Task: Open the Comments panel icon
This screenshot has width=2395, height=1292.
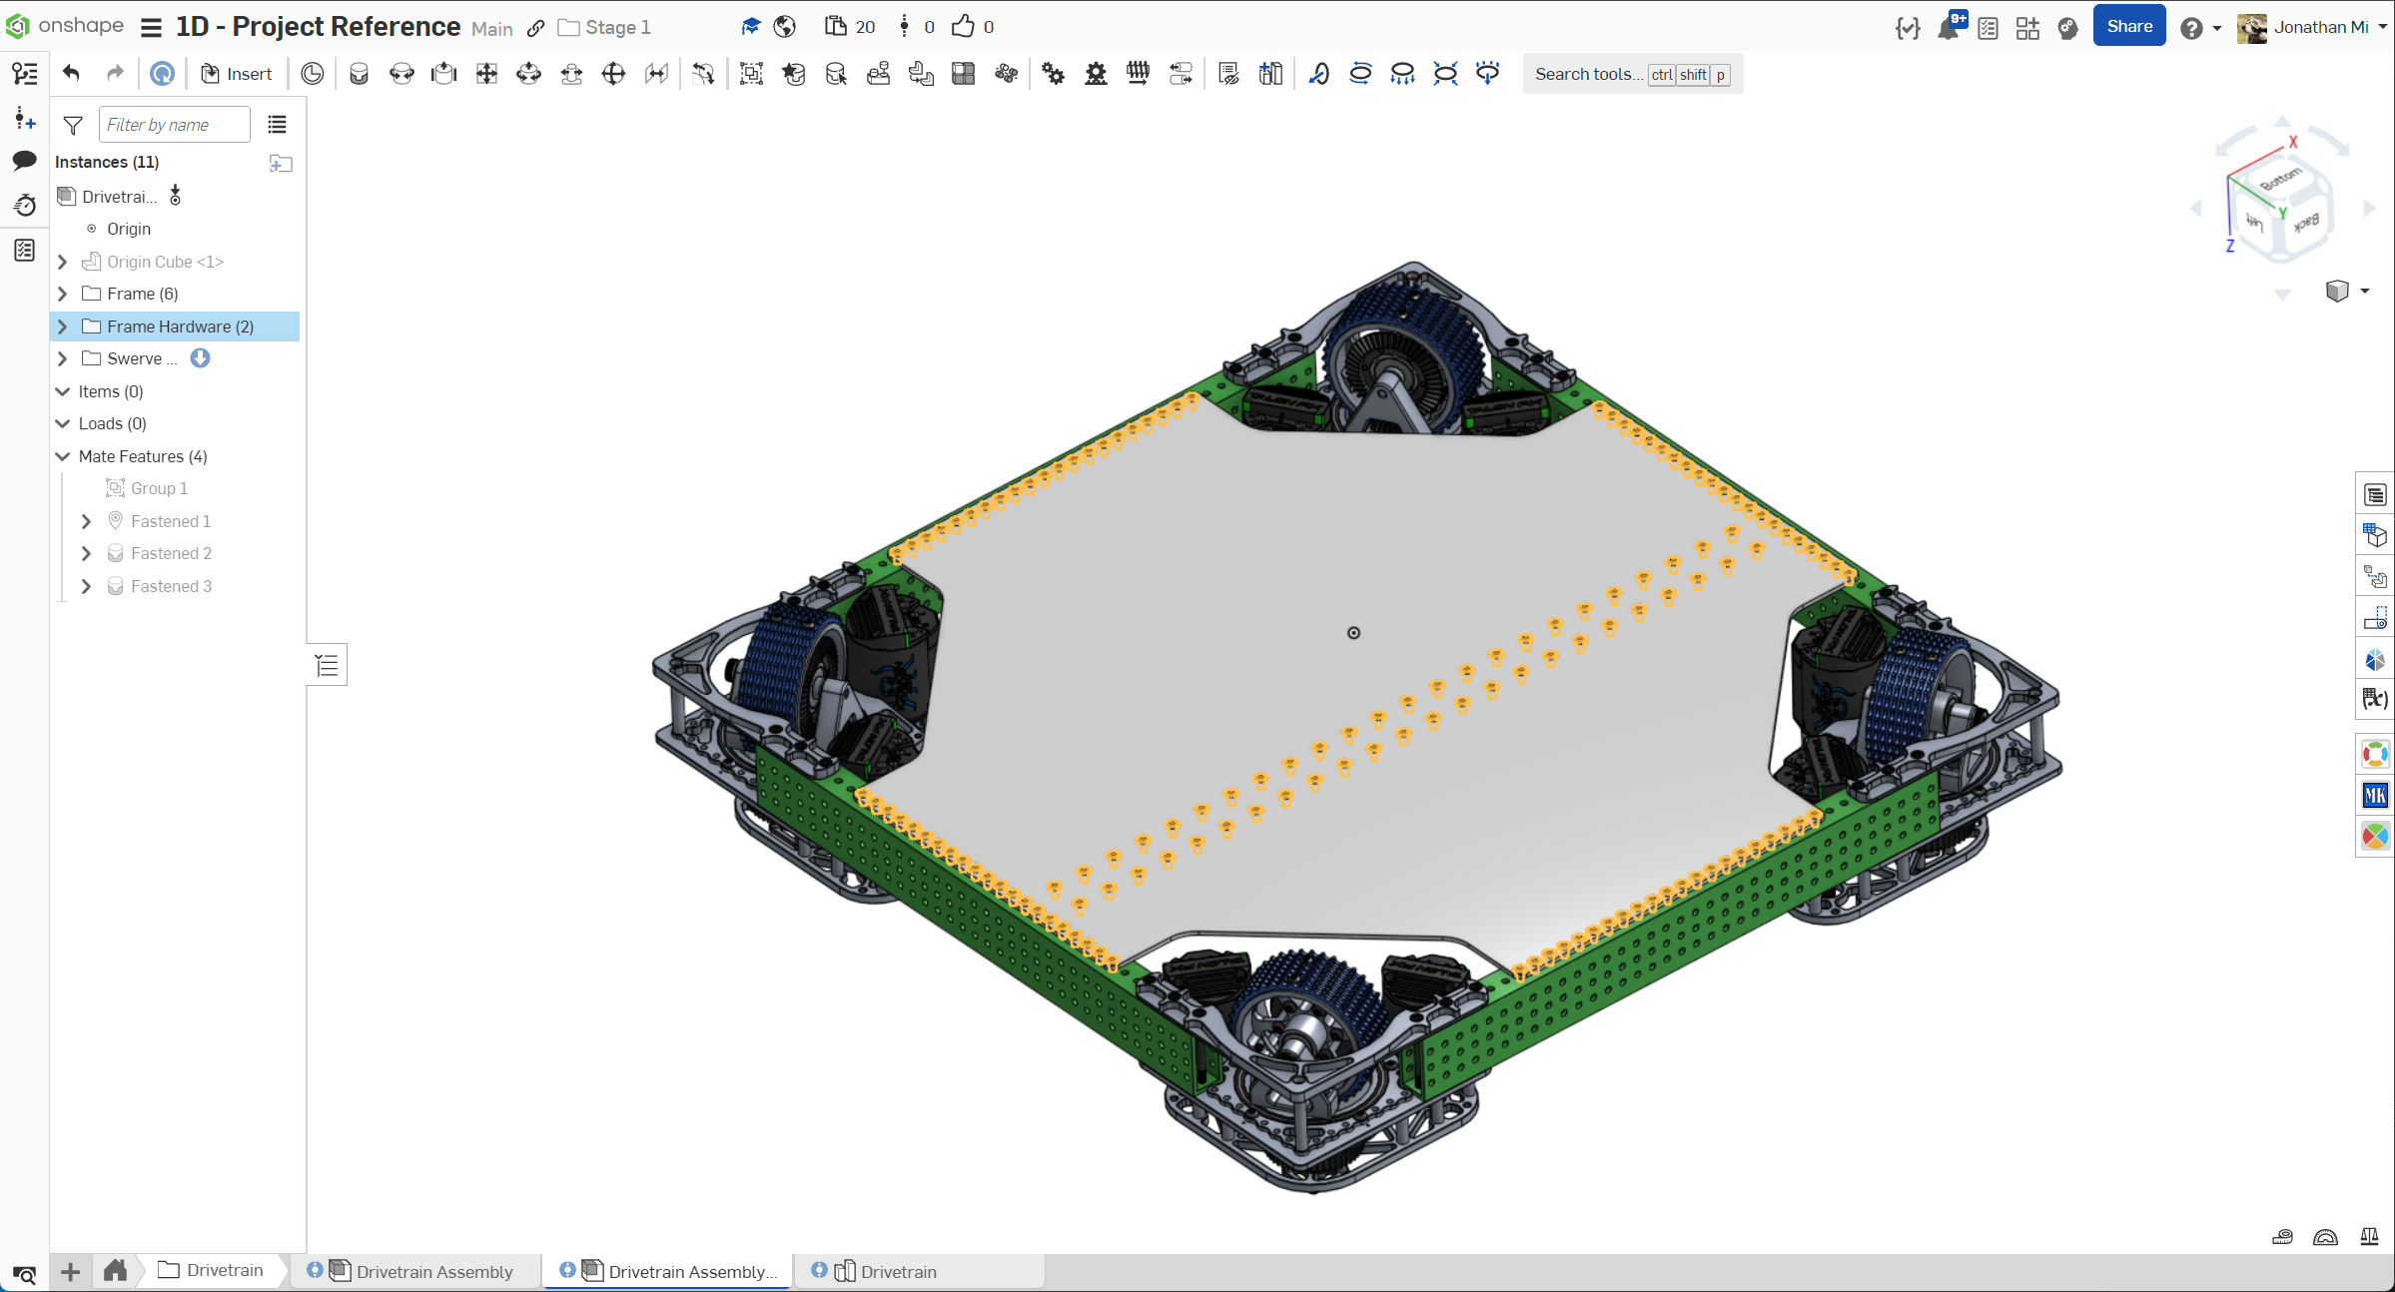Action: [x=24, y=160]
